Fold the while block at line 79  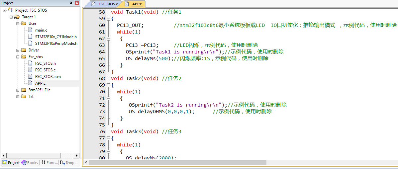coord(108,151)
